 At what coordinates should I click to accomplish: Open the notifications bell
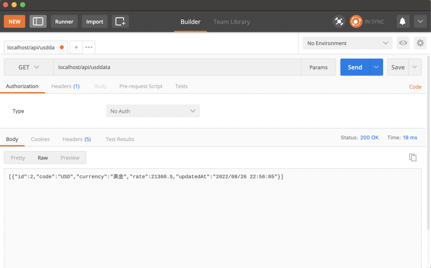pyautogui.click(x=402, y=21)
